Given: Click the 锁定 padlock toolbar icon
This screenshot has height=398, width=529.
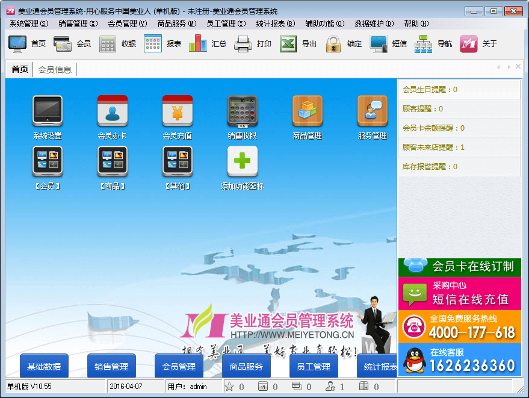Looking at the screenshot, I should click(333, 44).
